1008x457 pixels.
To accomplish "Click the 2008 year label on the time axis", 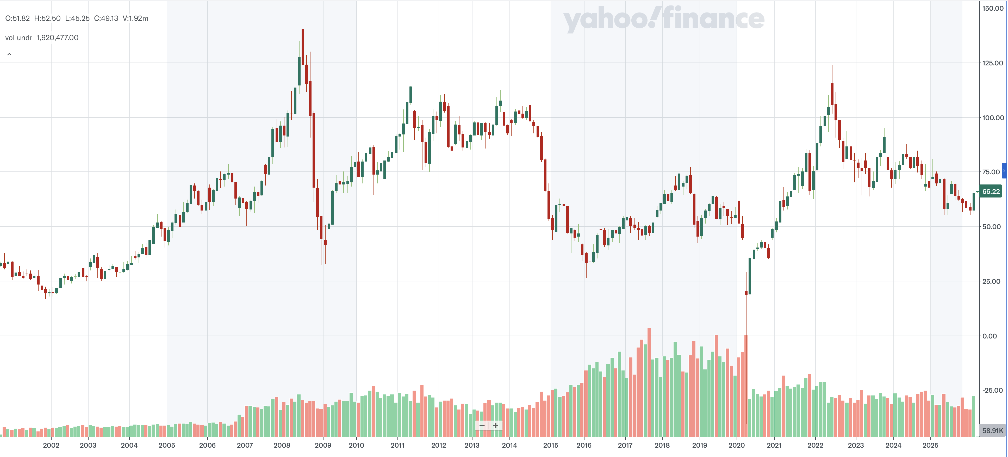I will pyautogui.click(x=282, y=445).
